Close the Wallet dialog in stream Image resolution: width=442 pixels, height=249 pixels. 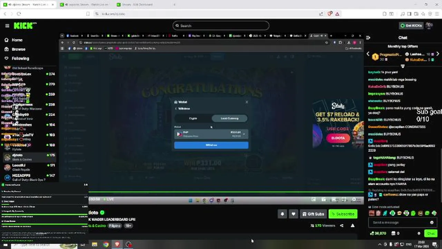tap(247, 102)
